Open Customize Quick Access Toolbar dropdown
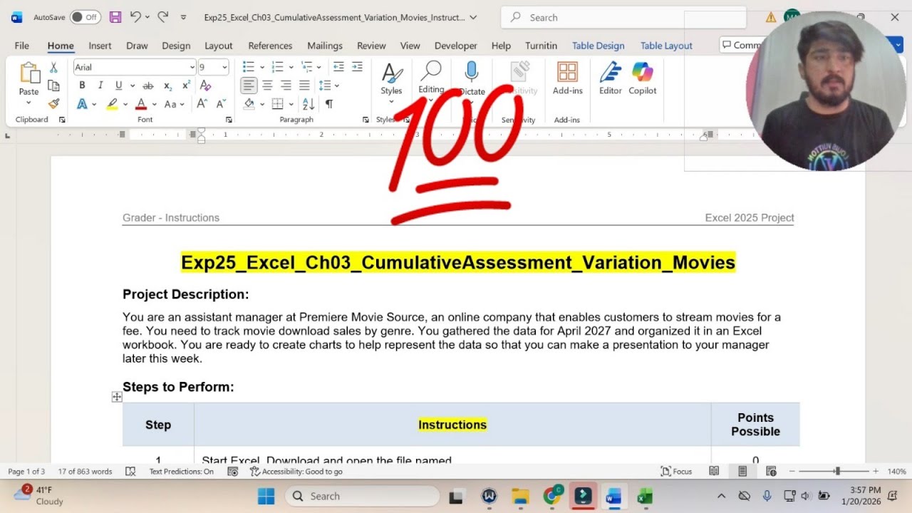The image size is (912, 513). 183,17
